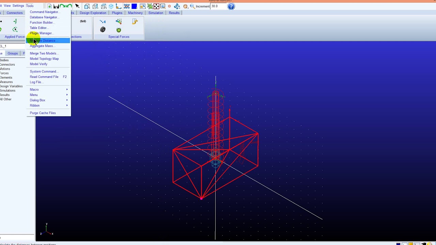Choose Merge Two Models
This screenshot has height=245, width=436.
tap(48, 53)
